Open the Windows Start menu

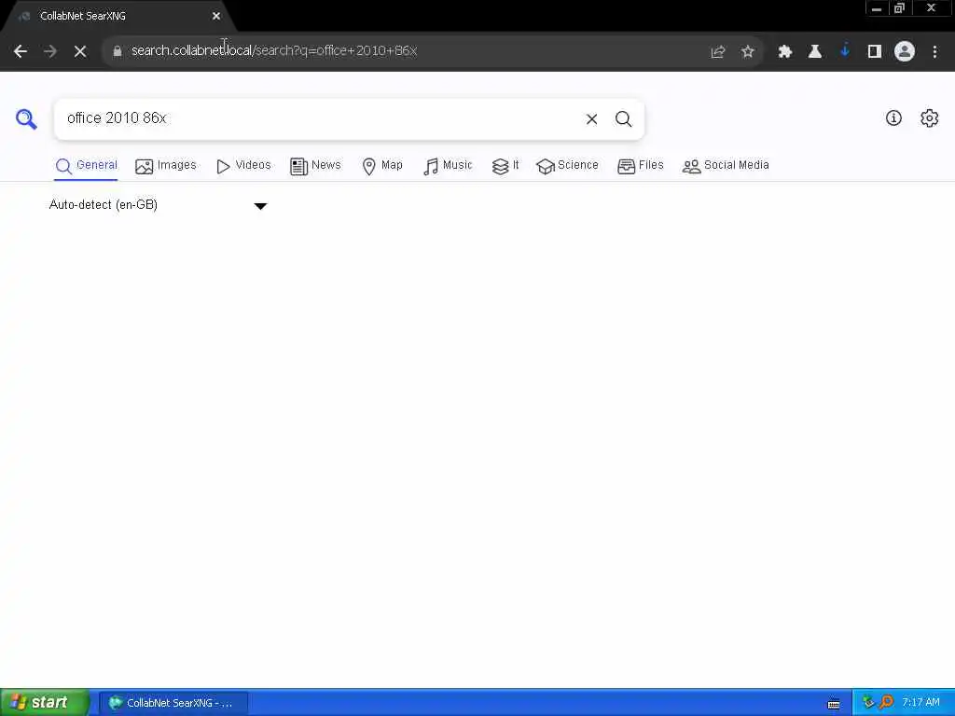(45, 703)
